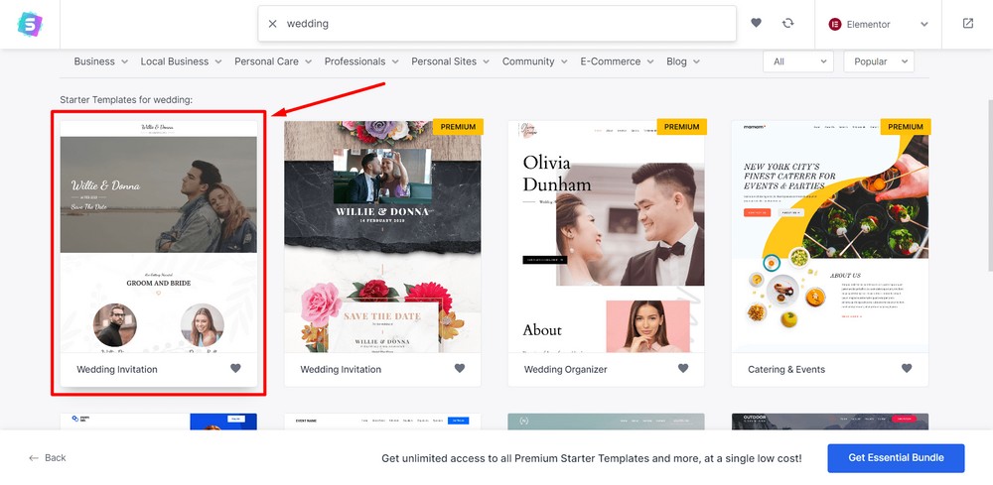Click the Get Essential Bundle button
Image resolution: width=993 pixels, height=485 pixels.
pos(896,457)
